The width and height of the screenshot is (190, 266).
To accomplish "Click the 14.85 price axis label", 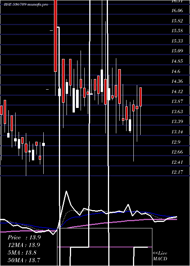I will click(177, 61).
